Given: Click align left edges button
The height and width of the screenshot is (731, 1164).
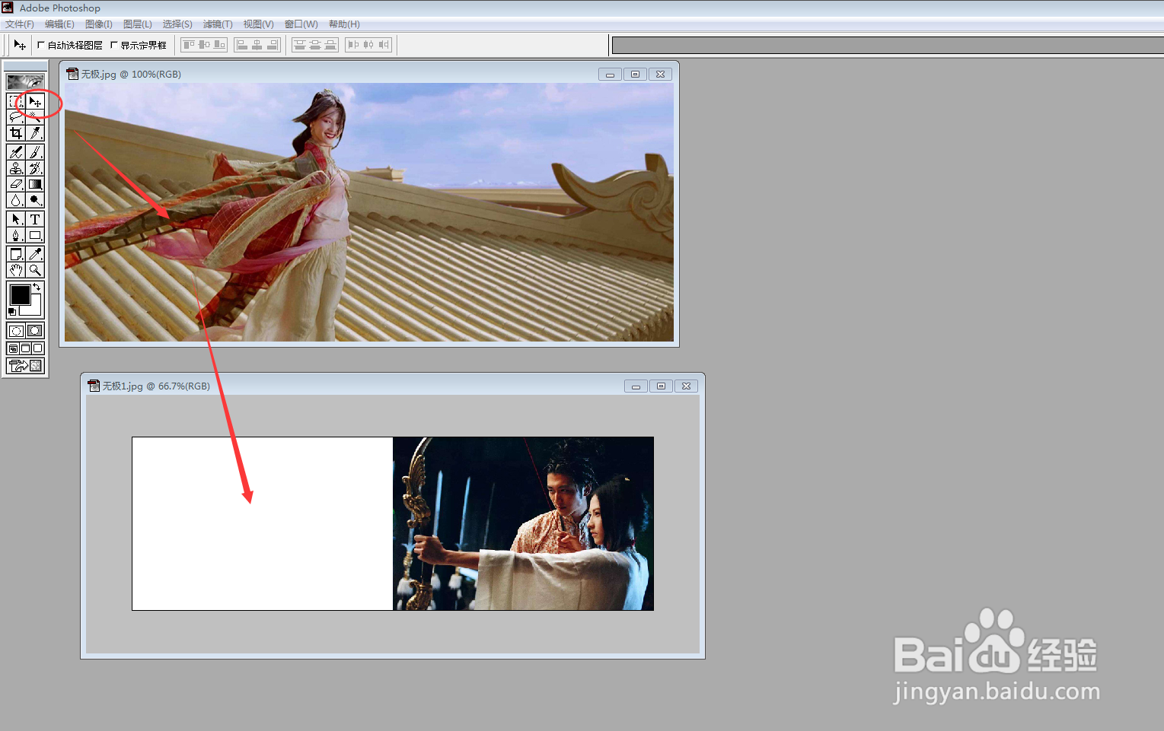Looking at the screenshot, I should 242,45.
